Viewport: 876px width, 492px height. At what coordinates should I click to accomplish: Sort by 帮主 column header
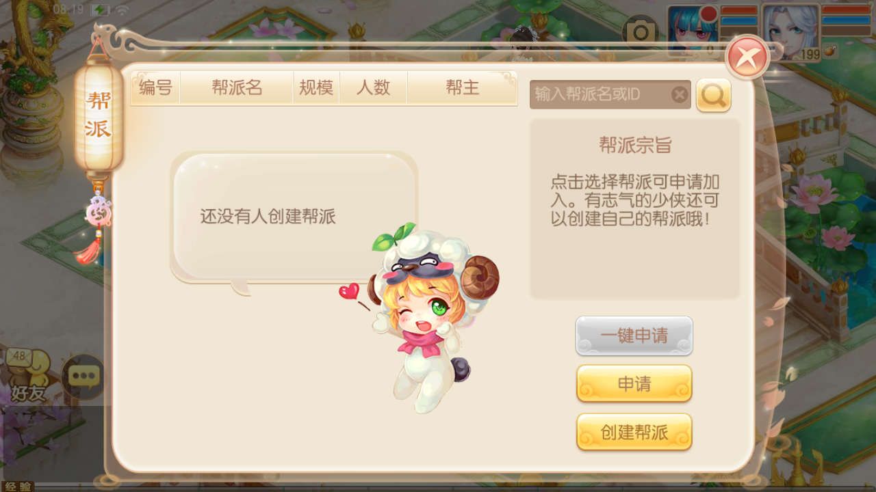point(462,87)
